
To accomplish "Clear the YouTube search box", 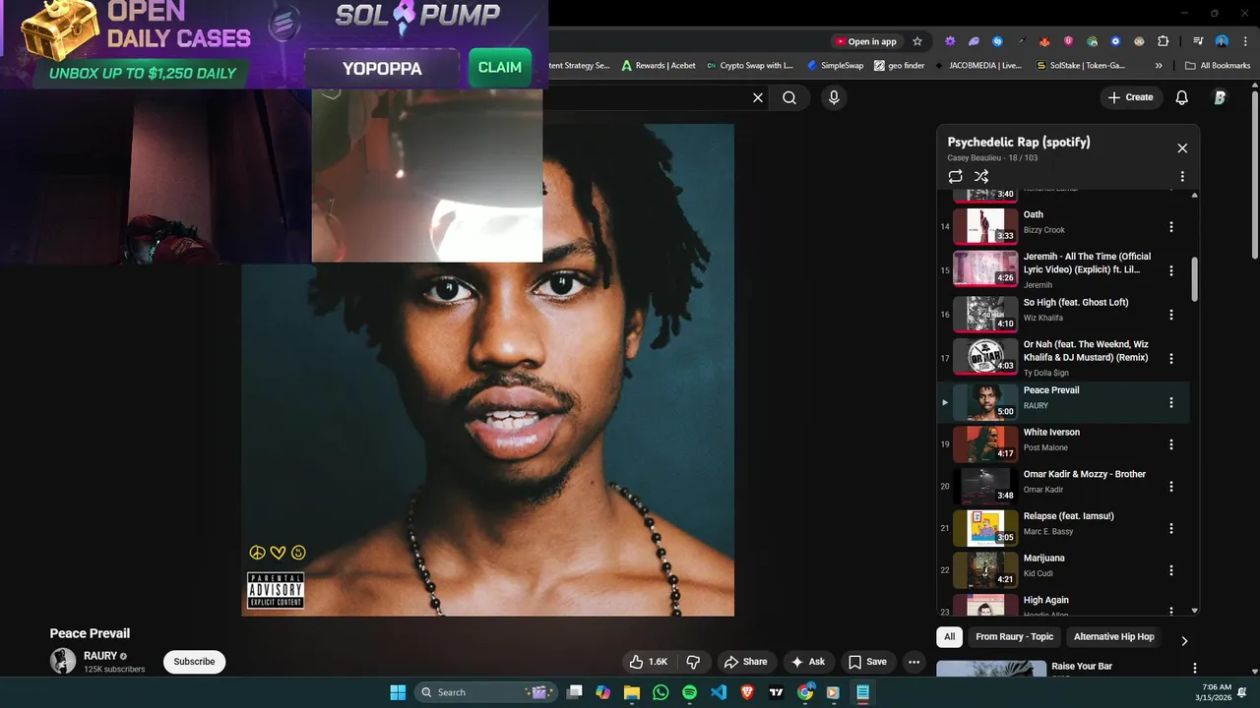I will click(758, 97).
